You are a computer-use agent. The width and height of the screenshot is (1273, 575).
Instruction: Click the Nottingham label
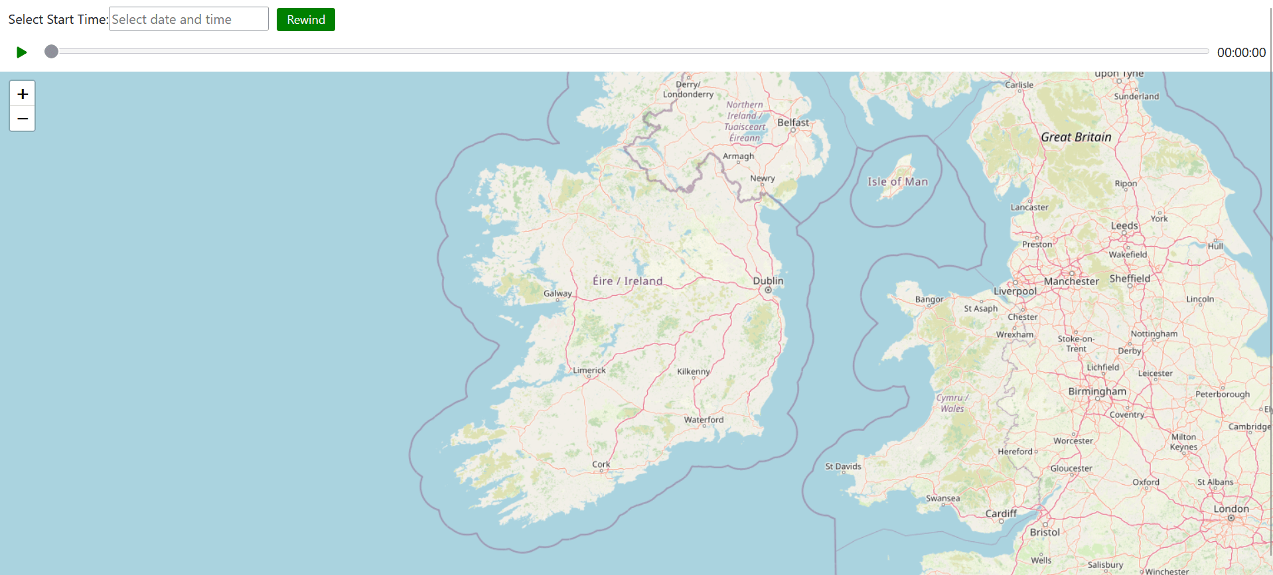(x=1154, y=334)
